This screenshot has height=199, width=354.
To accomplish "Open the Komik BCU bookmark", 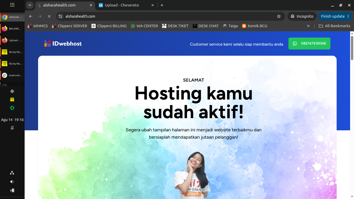I will click(254, 26).
